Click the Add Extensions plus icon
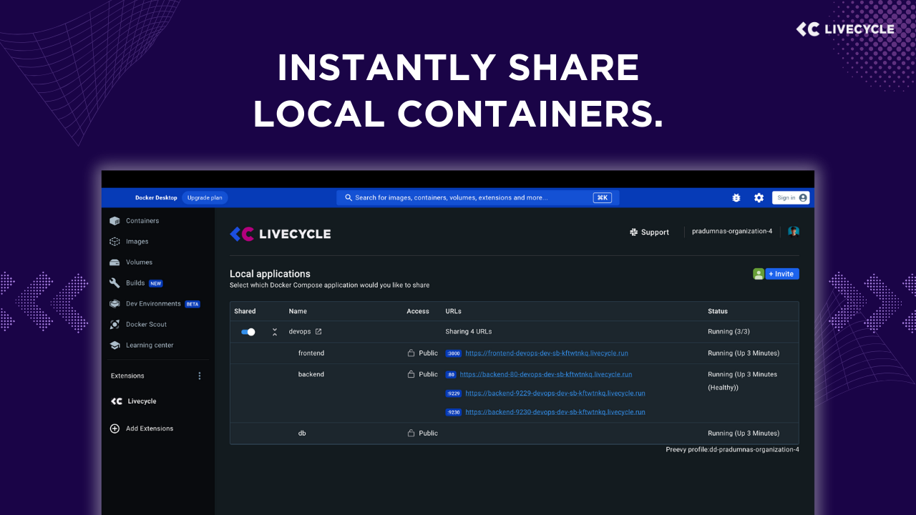This screenshot has width=916, height=515. point(114,428)
